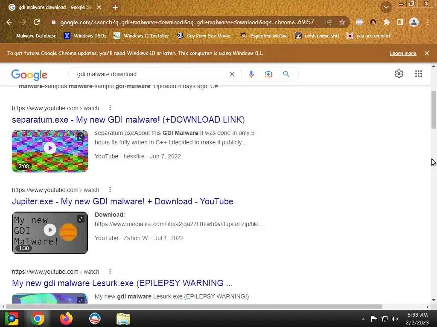
Task: Open the Google apps grid
Action: pyautogui.click(x=418, y=74)
